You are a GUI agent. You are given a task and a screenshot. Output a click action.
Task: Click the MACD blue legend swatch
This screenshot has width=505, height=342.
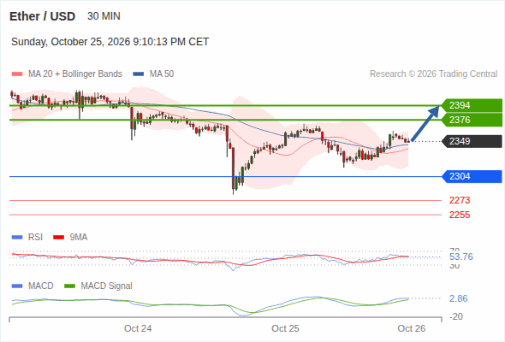coord(17,286)
